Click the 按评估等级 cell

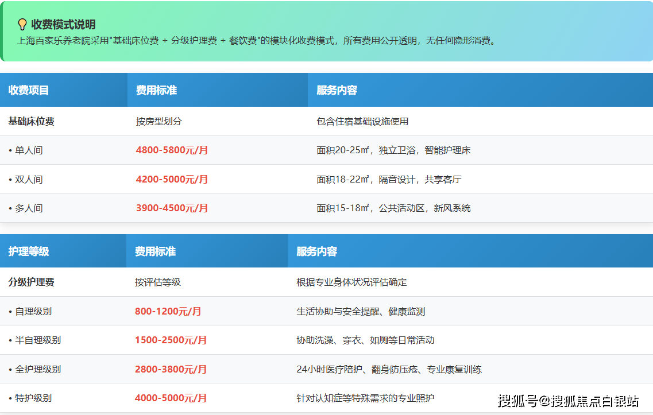click(158, 282)
